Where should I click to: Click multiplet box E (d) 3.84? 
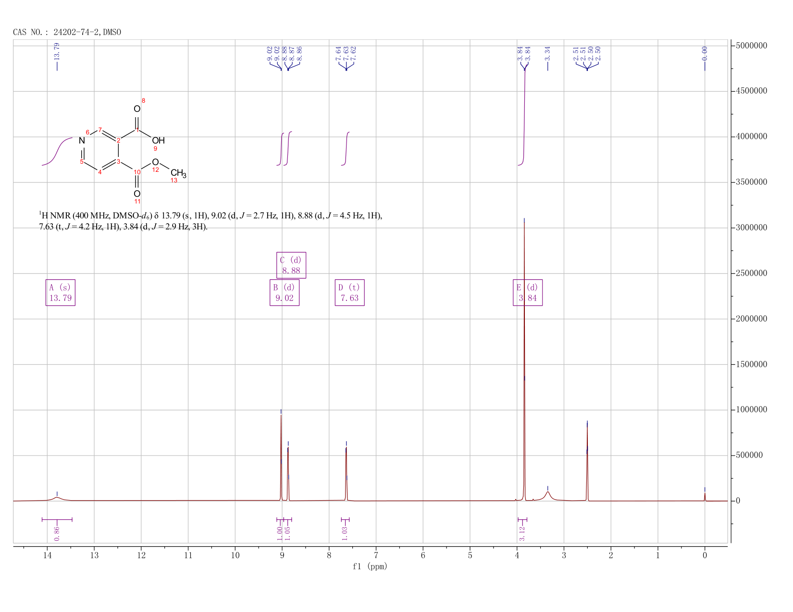(x=528, y=292)
